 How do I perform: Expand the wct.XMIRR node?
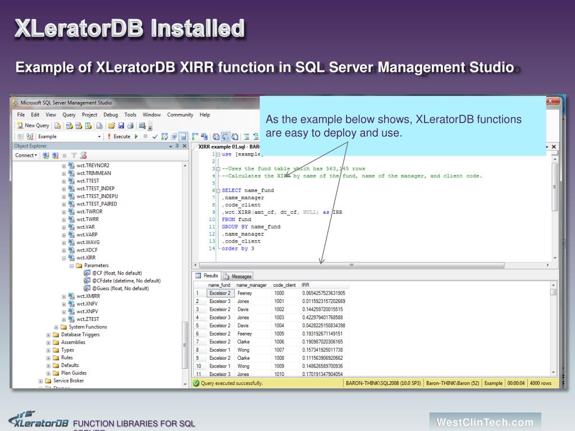(64, 296)
